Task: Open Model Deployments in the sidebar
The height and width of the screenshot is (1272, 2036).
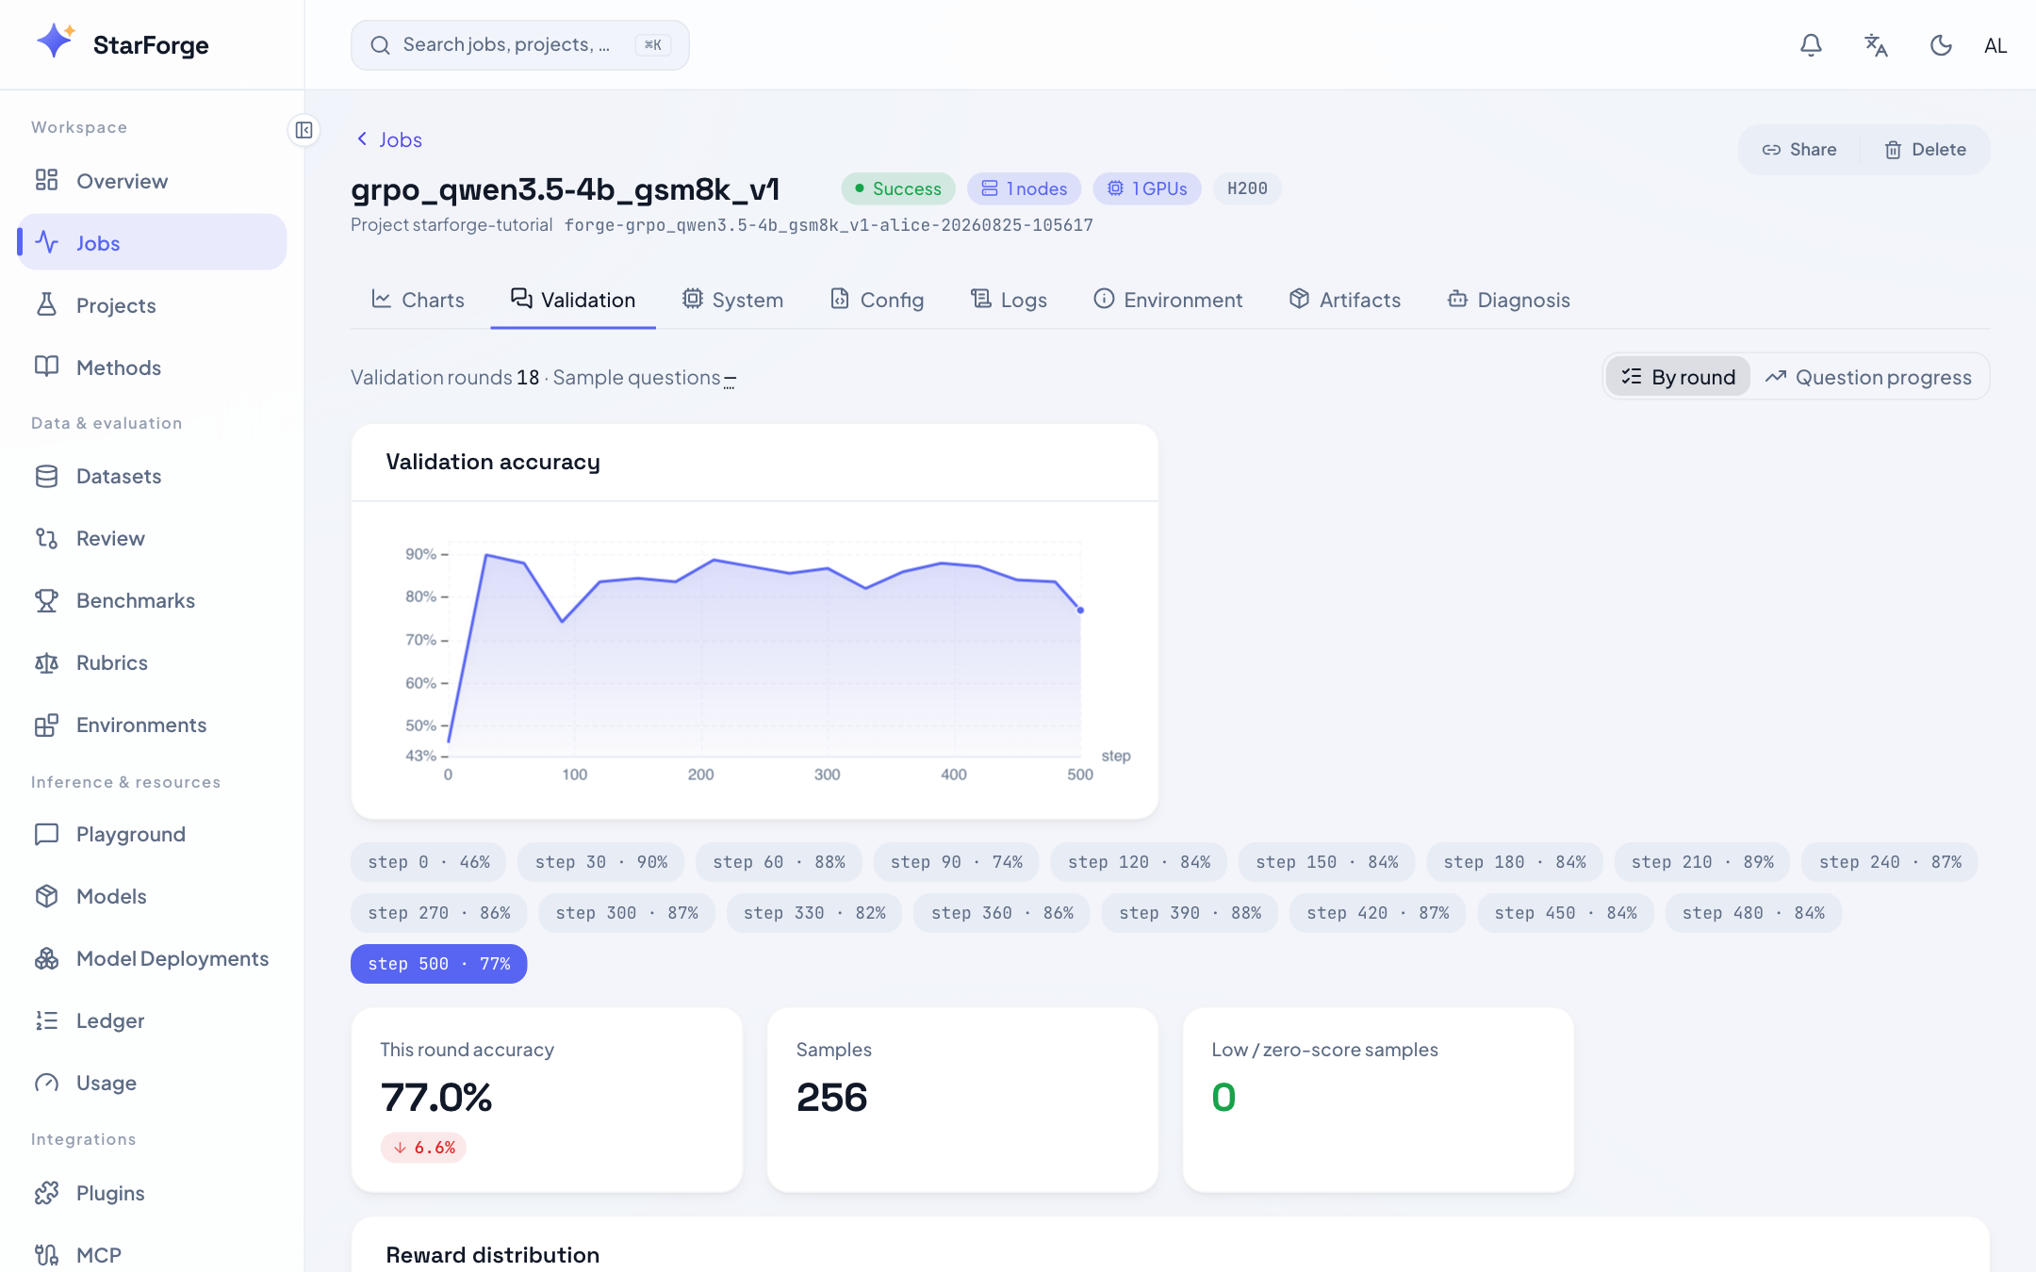Action: click(x=152, y=958)
